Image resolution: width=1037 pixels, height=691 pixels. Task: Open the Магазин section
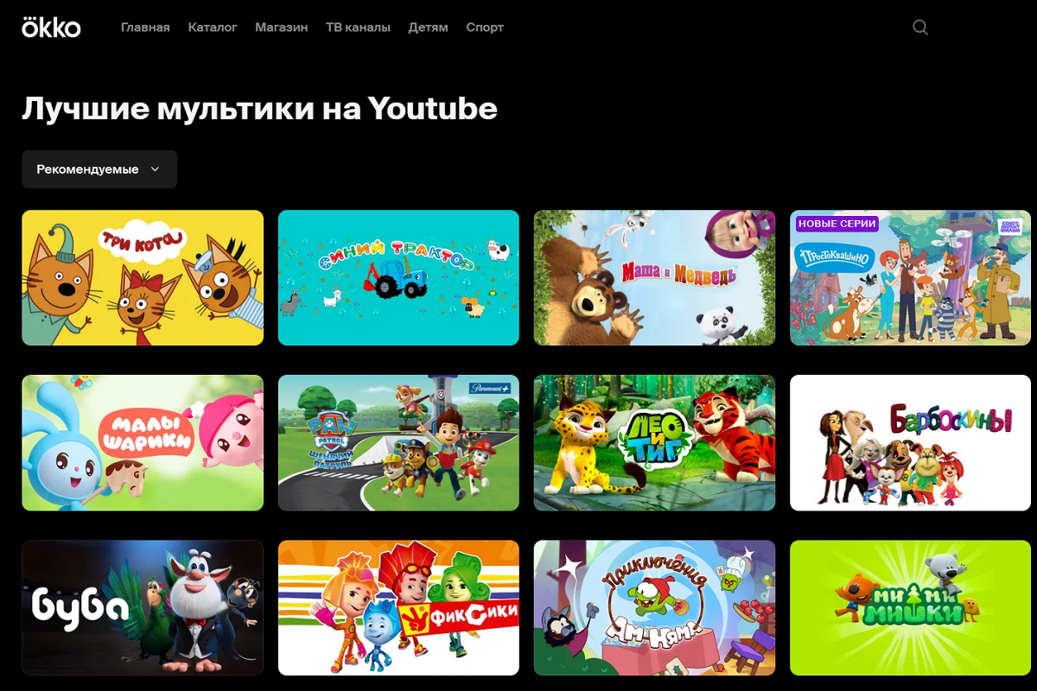pyautogui.click(x=282, y=28)
